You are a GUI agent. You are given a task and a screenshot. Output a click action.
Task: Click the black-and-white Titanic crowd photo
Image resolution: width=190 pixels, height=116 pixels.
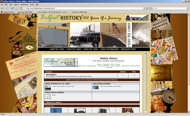click(x=85, y=35)
